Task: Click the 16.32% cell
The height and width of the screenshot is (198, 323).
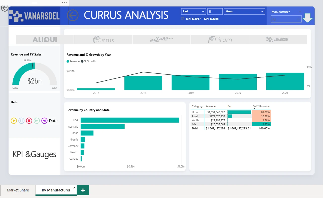Action: (x=262, y=116)
